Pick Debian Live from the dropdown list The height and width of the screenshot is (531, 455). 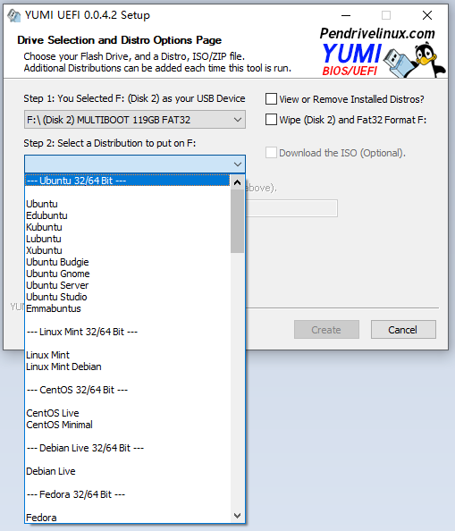[51, 471]
